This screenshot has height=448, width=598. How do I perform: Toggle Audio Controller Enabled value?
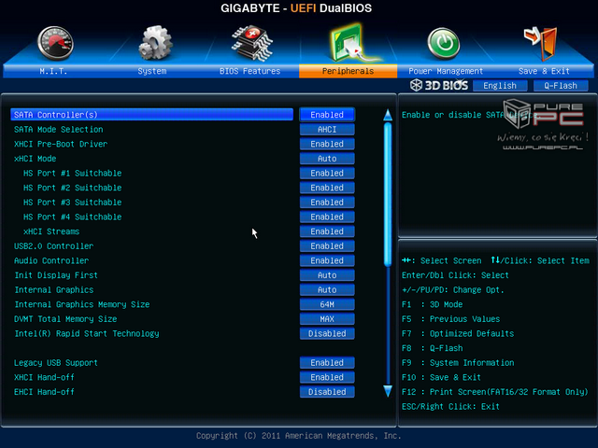327,260
